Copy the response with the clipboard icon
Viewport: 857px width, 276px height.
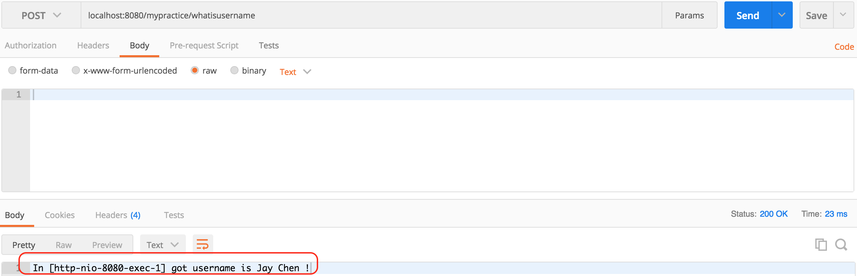821,245
